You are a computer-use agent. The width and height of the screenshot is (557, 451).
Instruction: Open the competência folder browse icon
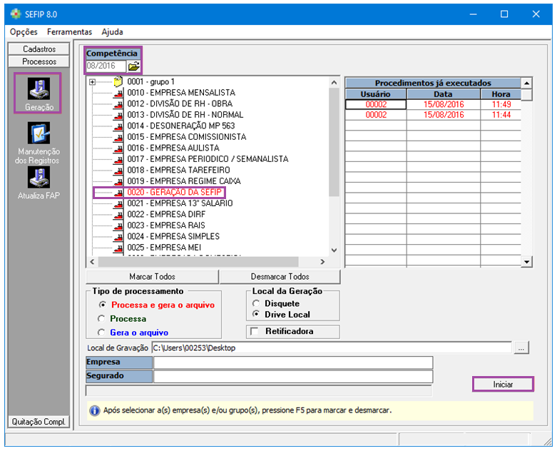pyautogui.click(x=134, y=66)
